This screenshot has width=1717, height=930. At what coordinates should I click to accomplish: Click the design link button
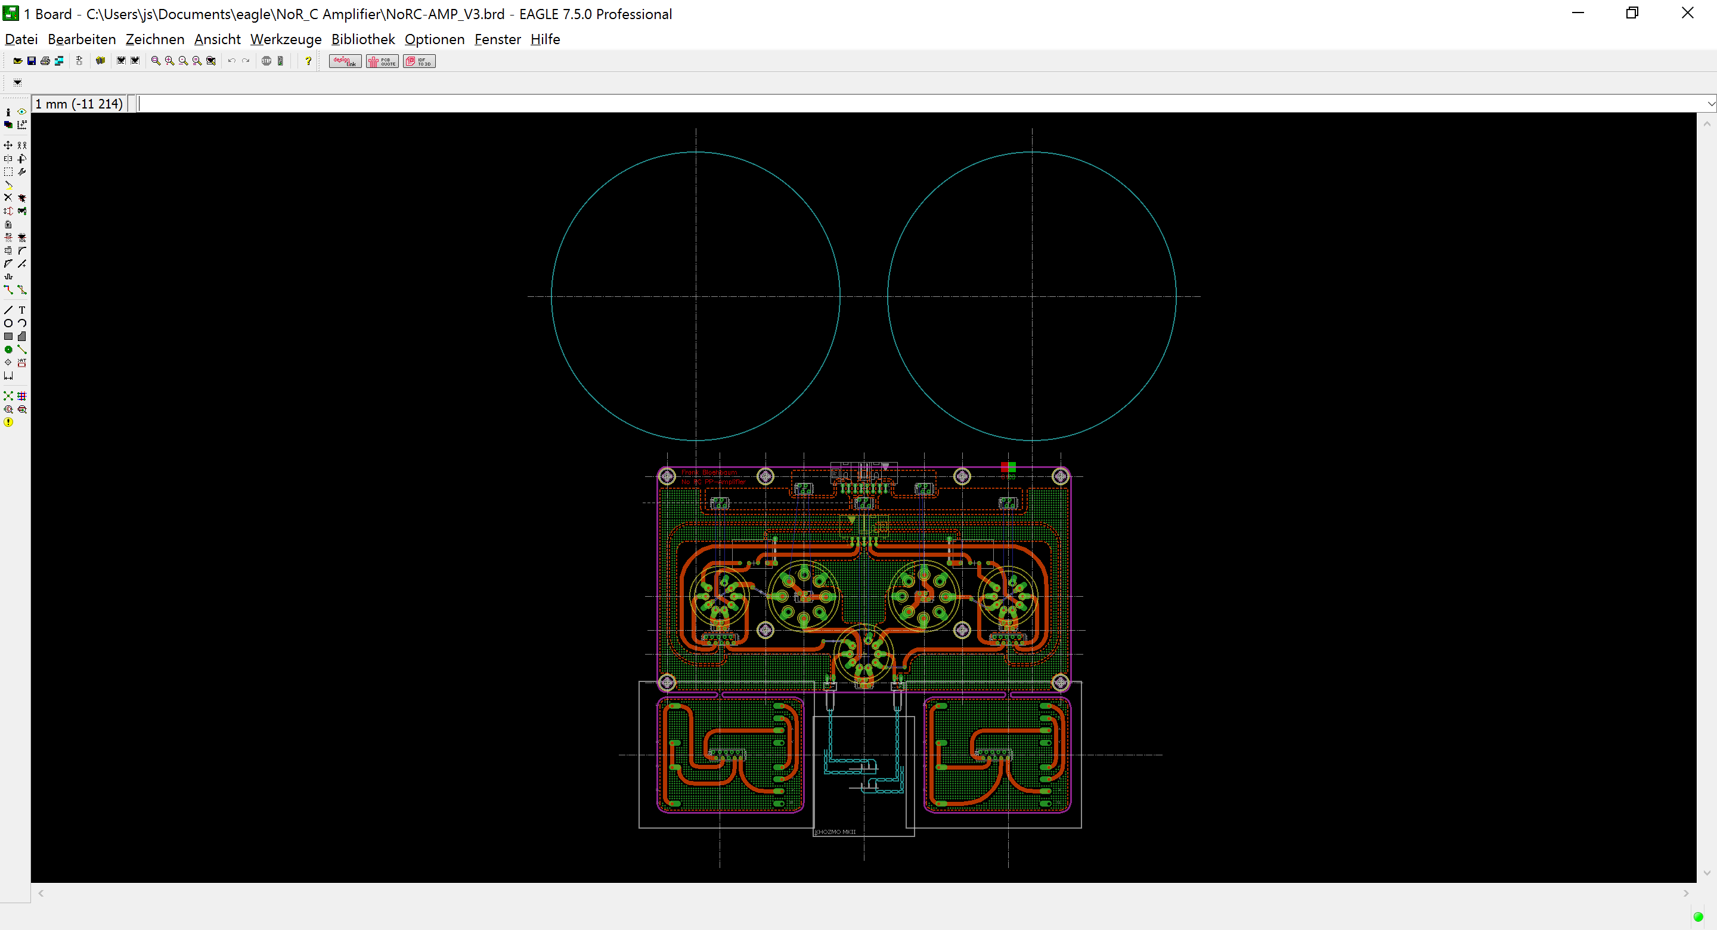click(345, 61)
